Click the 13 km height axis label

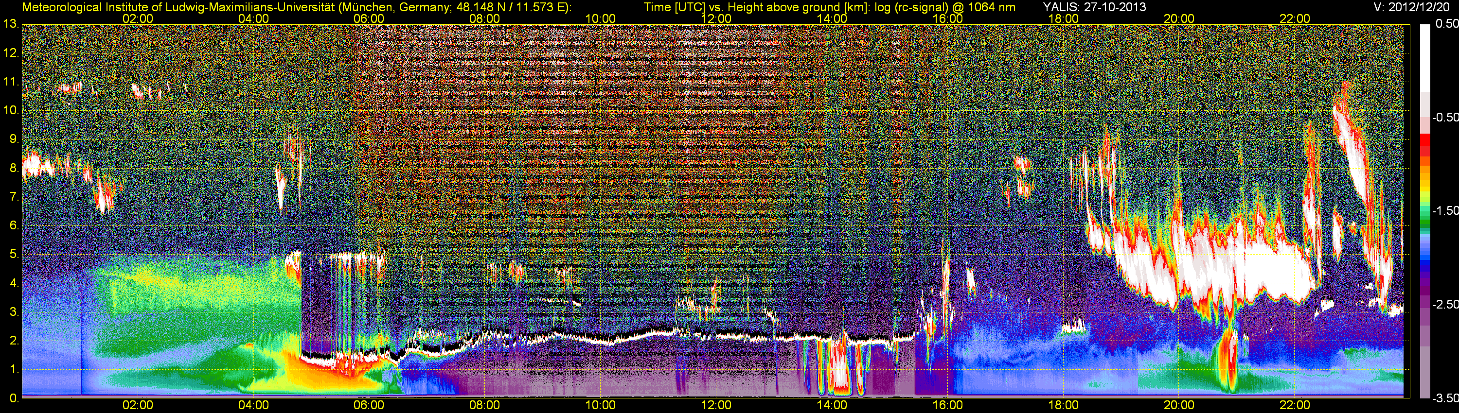click(11, 24)
